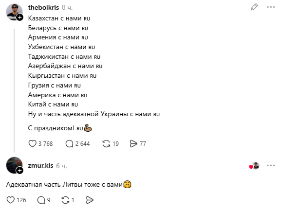Open reply timestamp 6 ч.

click(61, 166)
